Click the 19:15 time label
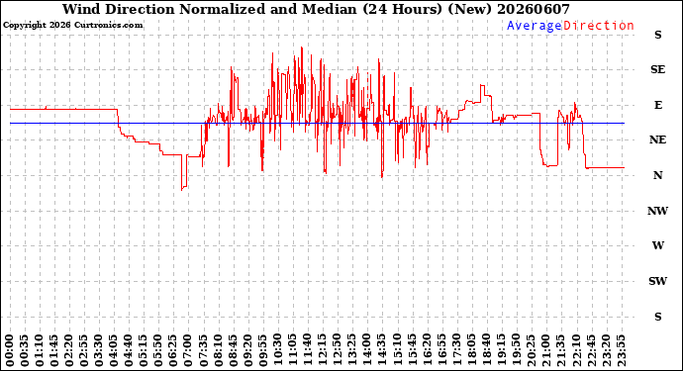This screenshot has width=683, height=371. (x=501, y=350)
